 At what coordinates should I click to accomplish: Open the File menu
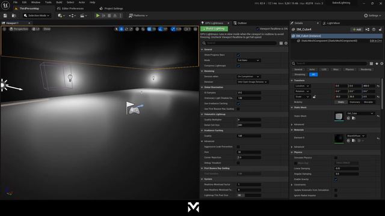click(16, 2)
